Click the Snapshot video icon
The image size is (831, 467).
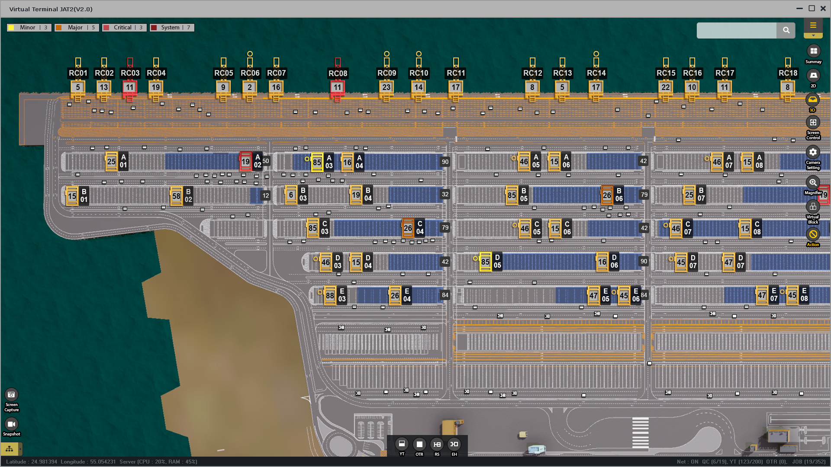11,424
